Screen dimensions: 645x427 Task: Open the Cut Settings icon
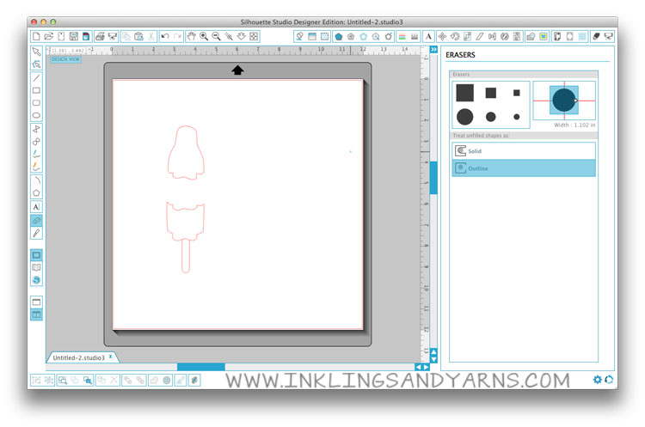click(596, 36)
